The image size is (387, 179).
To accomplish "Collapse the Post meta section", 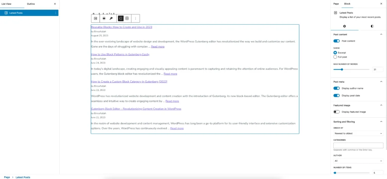I will pos(381,82).
